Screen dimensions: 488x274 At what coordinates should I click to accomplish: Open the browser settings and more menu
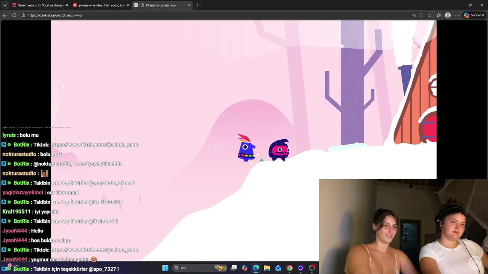click(457, 15)
